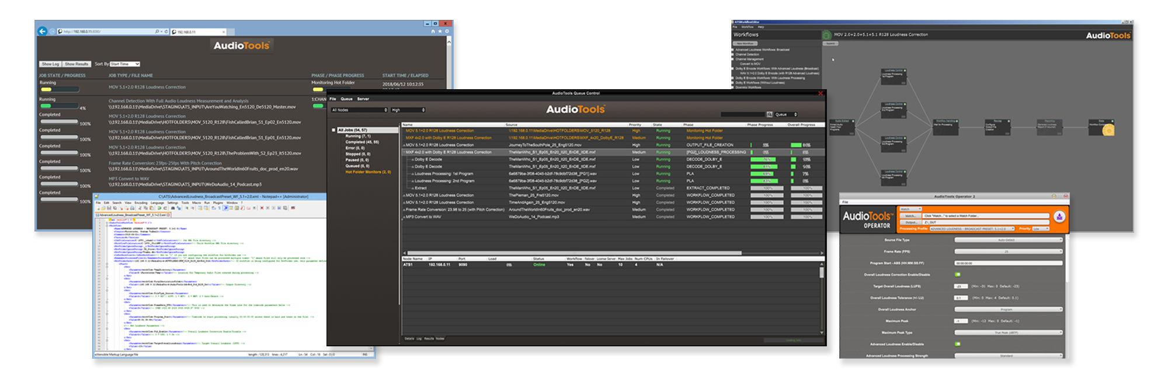
Task: Click the submit download icon in Operator window
Action: 1059,217
